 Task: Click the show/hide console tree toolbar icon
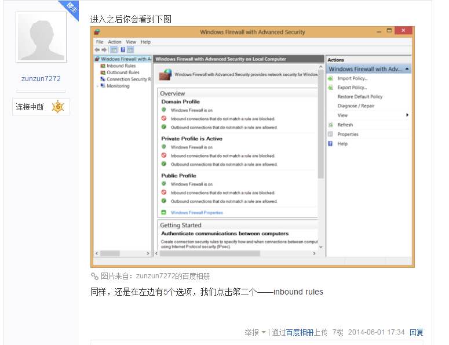pyautogui.click(x=114, y=50)
